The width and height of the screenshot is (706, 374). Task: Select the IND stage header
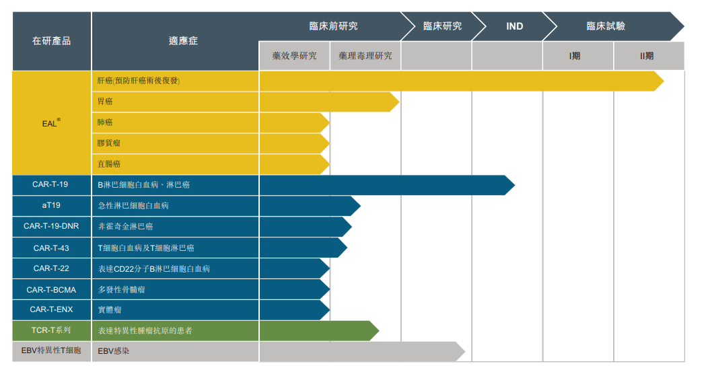[x=514, y=26]
